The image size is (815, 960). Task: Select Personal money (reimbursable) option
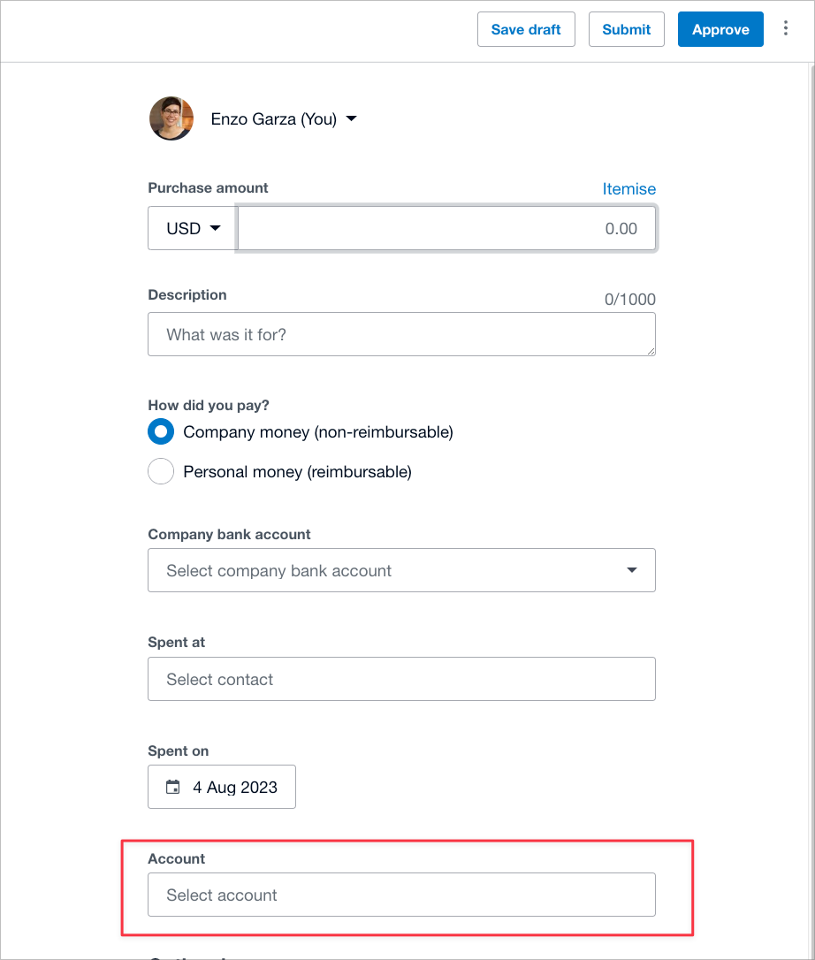pos(161,471)
